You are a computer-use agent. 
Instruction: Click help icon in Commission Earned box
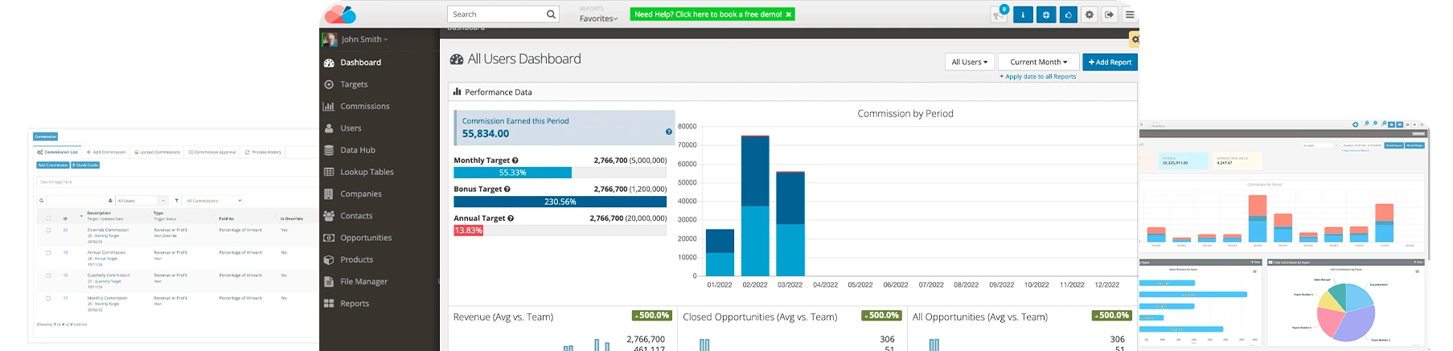(x=668, y=132)
